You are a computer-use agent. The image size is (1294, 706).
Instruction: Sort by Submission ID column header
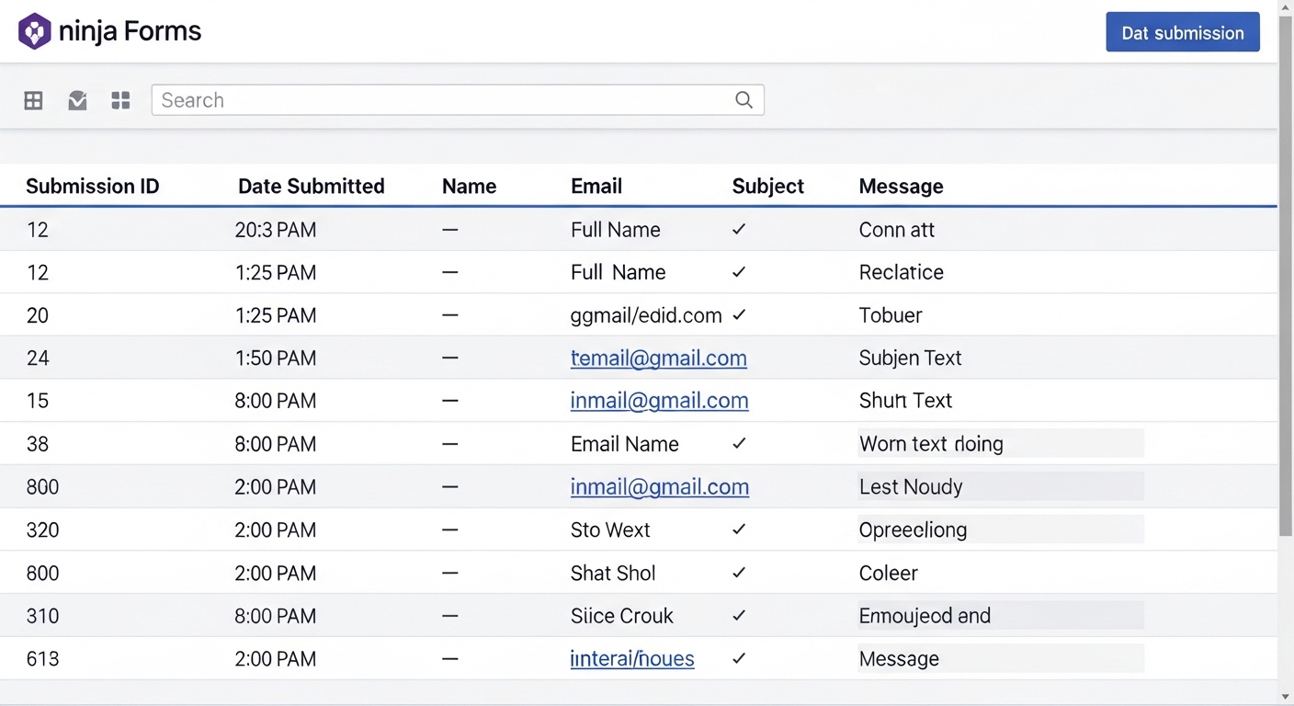pos(92,186)
